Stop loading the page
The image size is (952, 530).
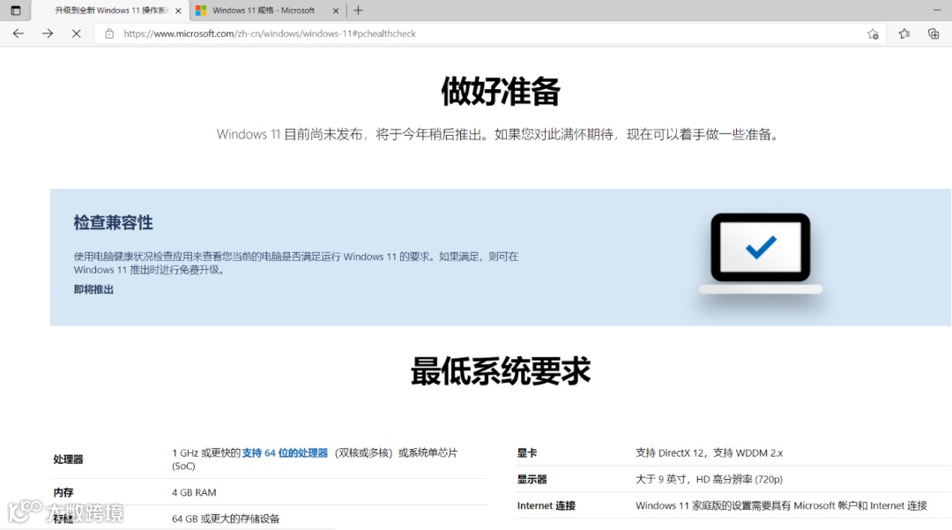coord(77,34)
